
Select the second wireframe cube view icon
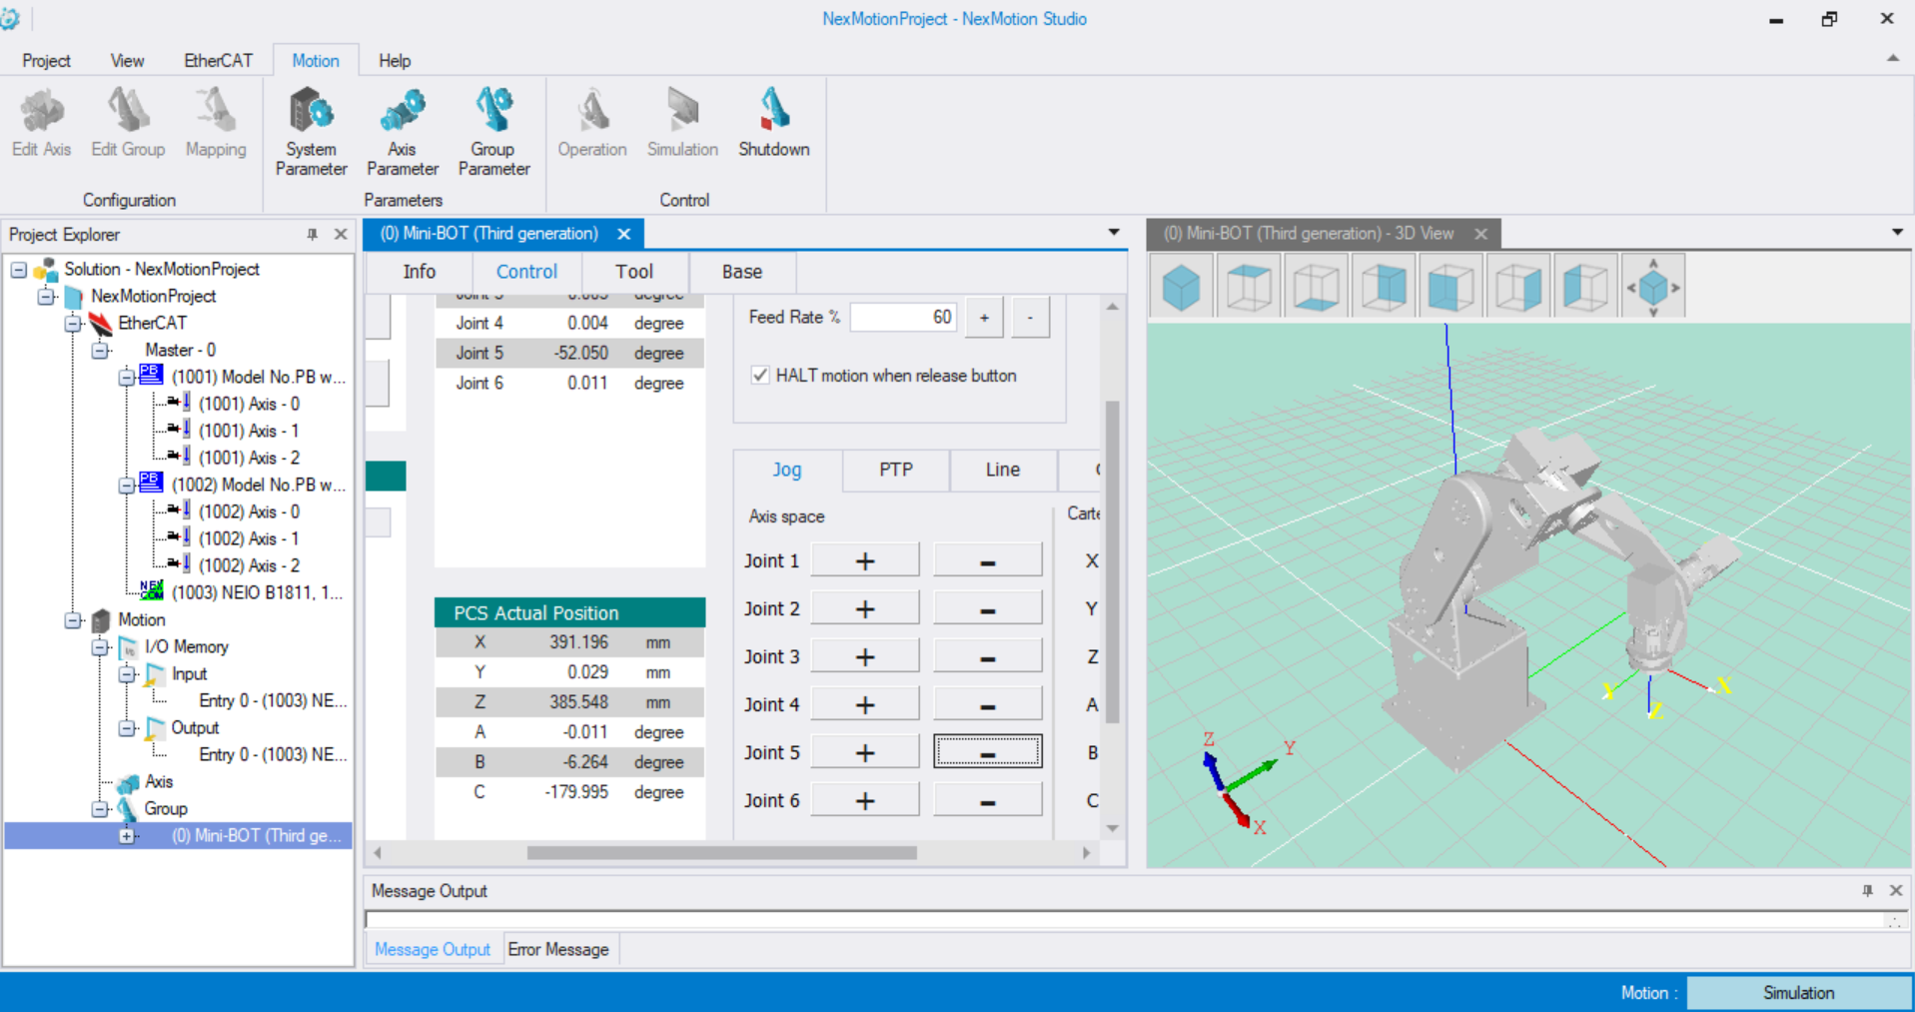tap(1249, 287)
